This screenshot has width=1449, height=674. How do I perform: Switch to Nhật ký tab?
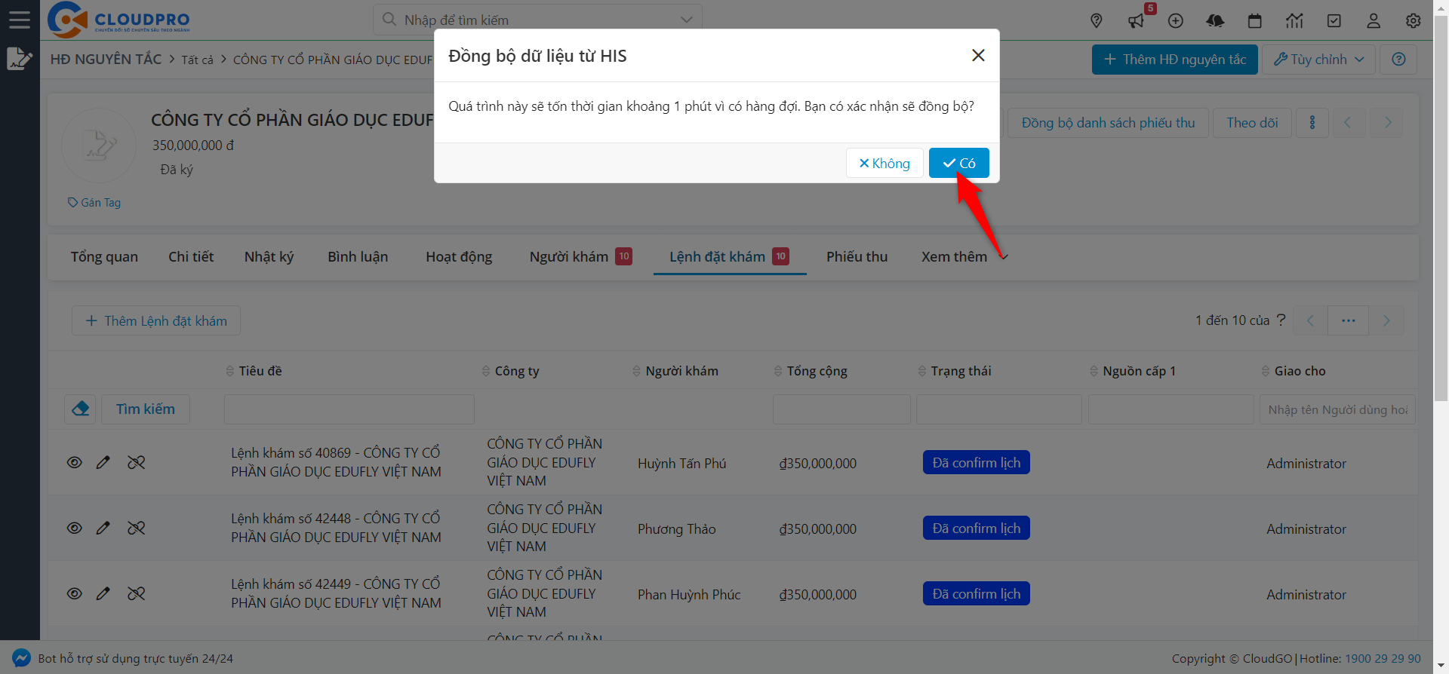click(269, 257)
